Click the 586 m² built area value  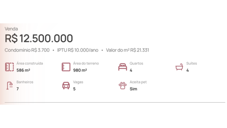[x=23, y=70]
